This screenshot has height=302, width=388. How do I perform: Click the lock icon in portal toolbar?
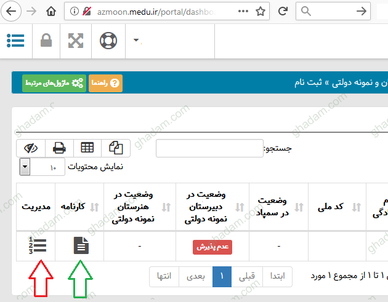(46, 40)
